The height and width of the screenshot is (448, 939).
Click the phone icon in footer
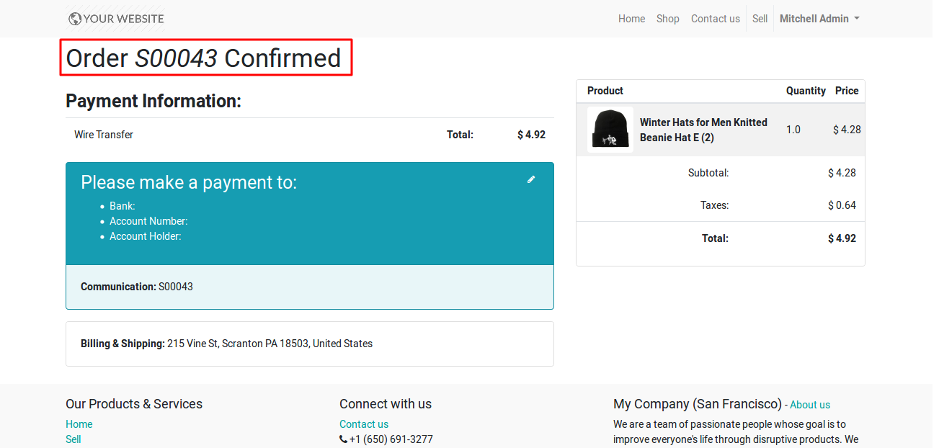pos(343,439)
